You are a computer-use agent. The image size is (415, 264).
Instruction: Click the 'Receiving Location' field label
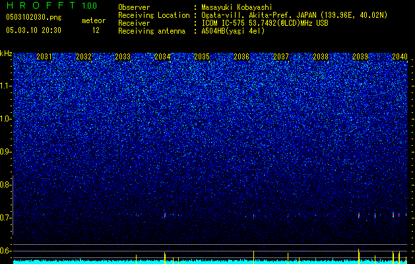click(154, 16)
